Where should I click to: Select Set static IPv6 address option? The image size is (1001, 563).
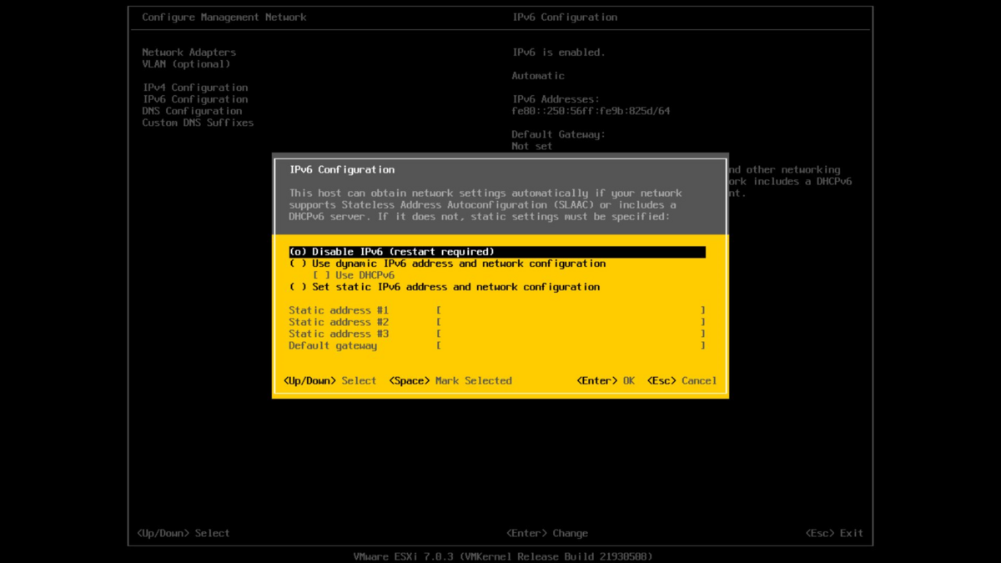[445, 287]
